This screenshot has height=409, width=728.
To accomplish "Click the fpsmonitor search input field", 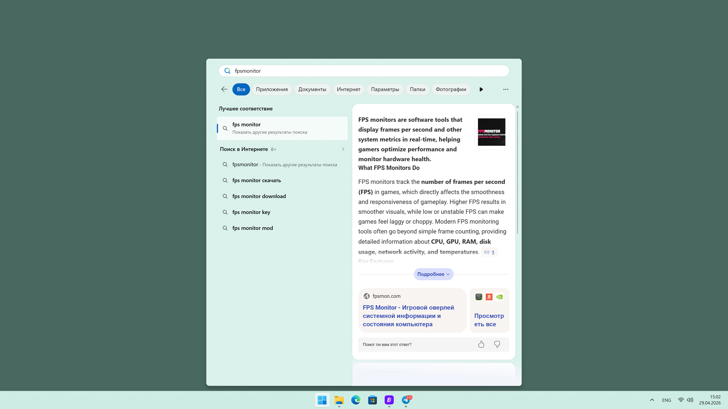I will tap(364, 71).
